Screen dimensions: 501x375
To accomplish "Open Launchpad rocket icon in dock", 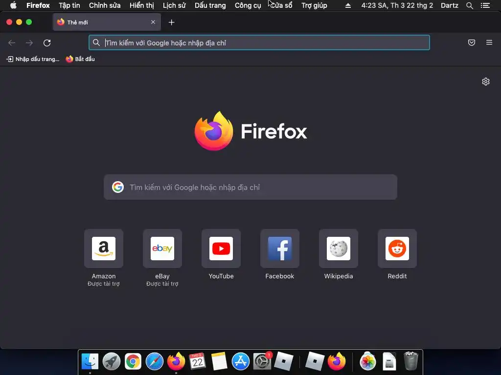I will (111, 361).
